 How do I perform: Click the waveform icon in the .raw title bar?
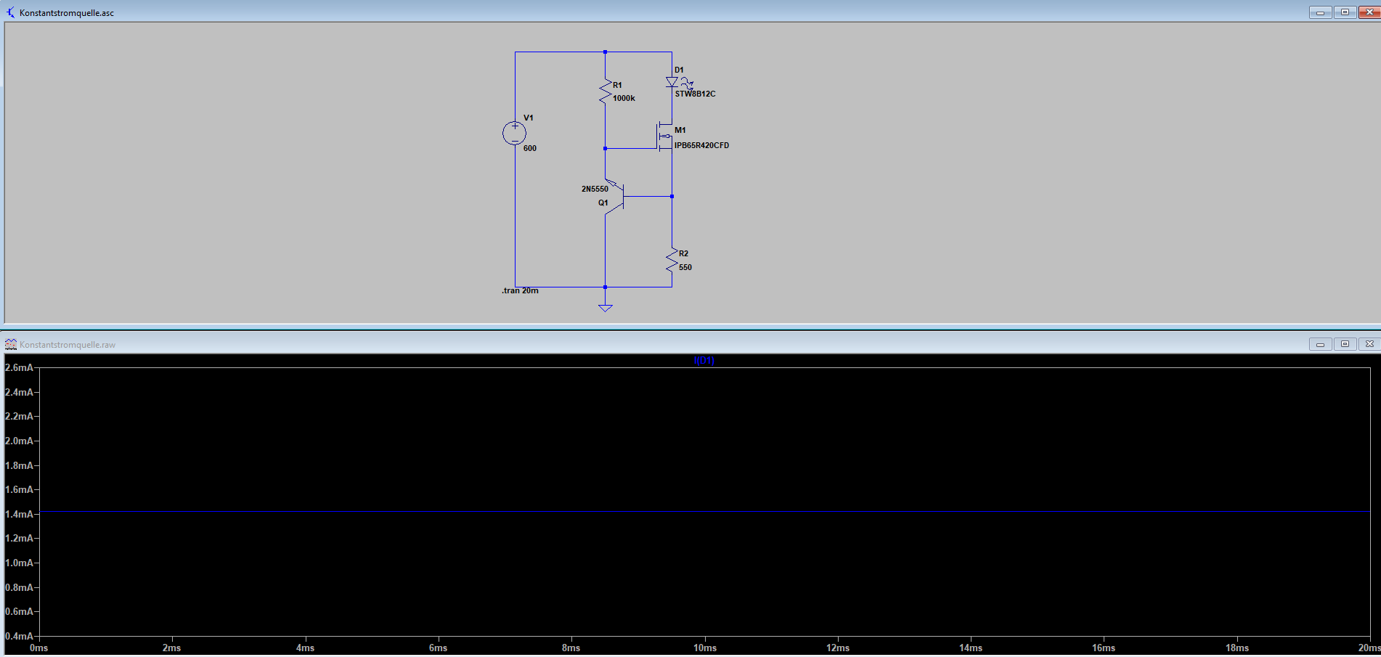point(10,344)
